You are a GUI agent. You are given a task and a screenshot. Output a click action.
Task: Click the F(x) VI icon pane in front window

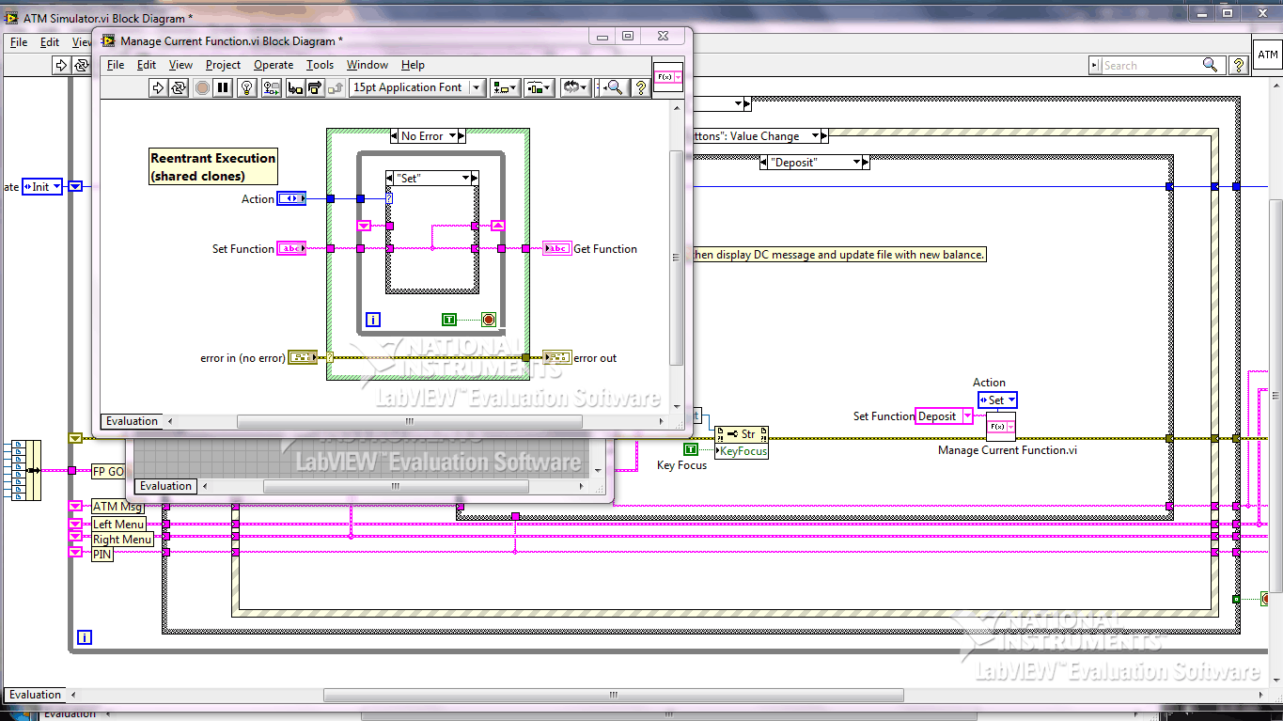668,76
